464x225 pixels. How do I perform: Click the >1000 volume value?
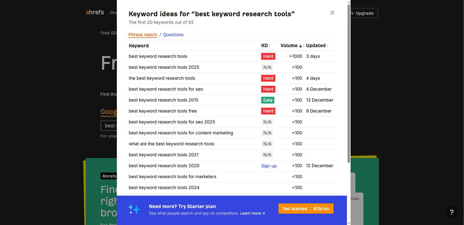[x=296, y=56]
